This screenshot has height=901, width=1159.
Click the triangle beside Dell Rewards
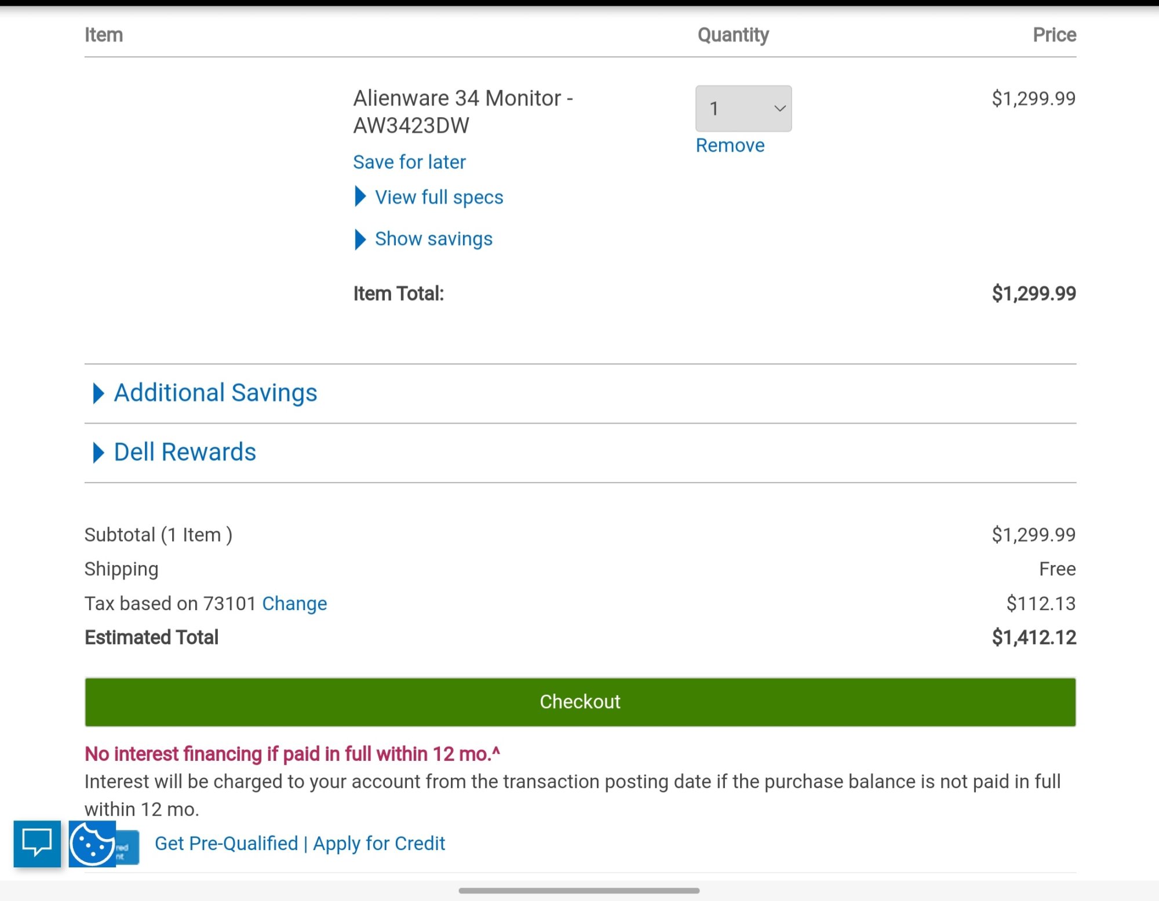pyautogui.click(x=98, y=453)
